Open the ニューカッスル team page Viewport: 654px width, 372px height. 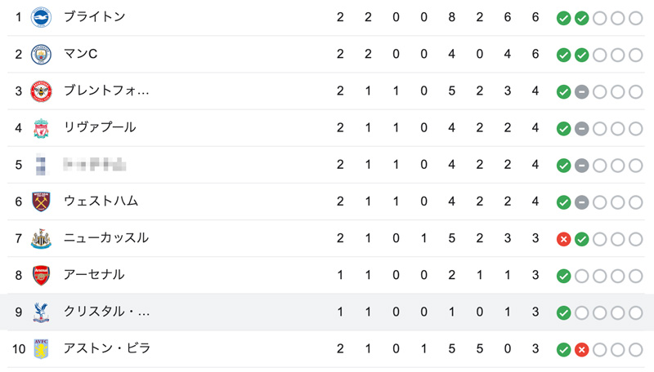106,238
